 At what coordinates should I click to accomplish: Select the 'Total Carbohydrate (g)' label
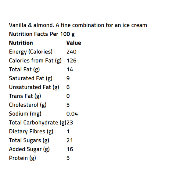click(x=37, y=123)
